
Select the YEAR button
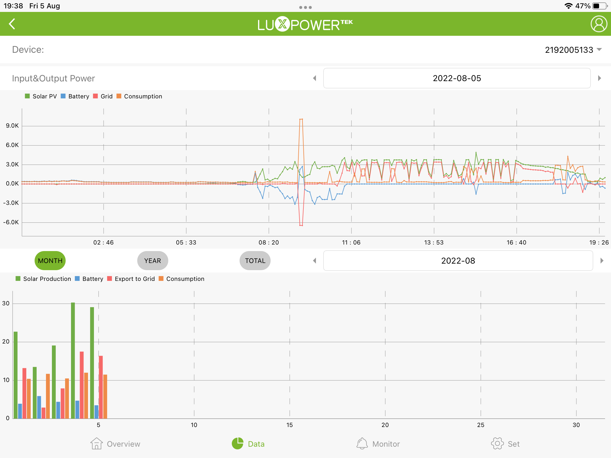152,261
